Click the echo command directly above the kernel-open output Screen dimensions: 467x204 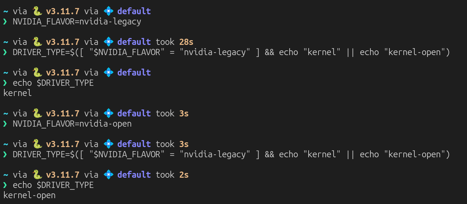point(53,185)
